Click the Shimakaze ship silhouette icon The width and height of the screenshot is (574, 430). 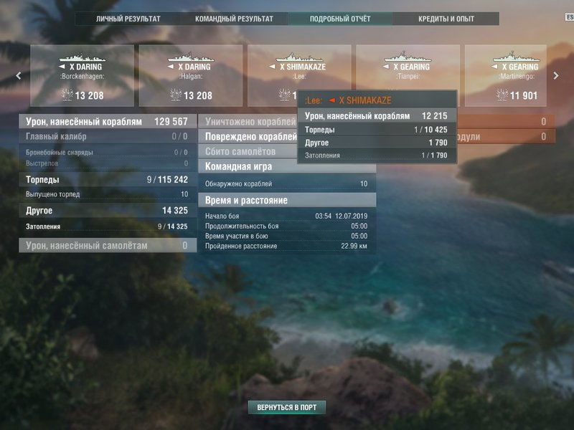(x=299, y=57)
